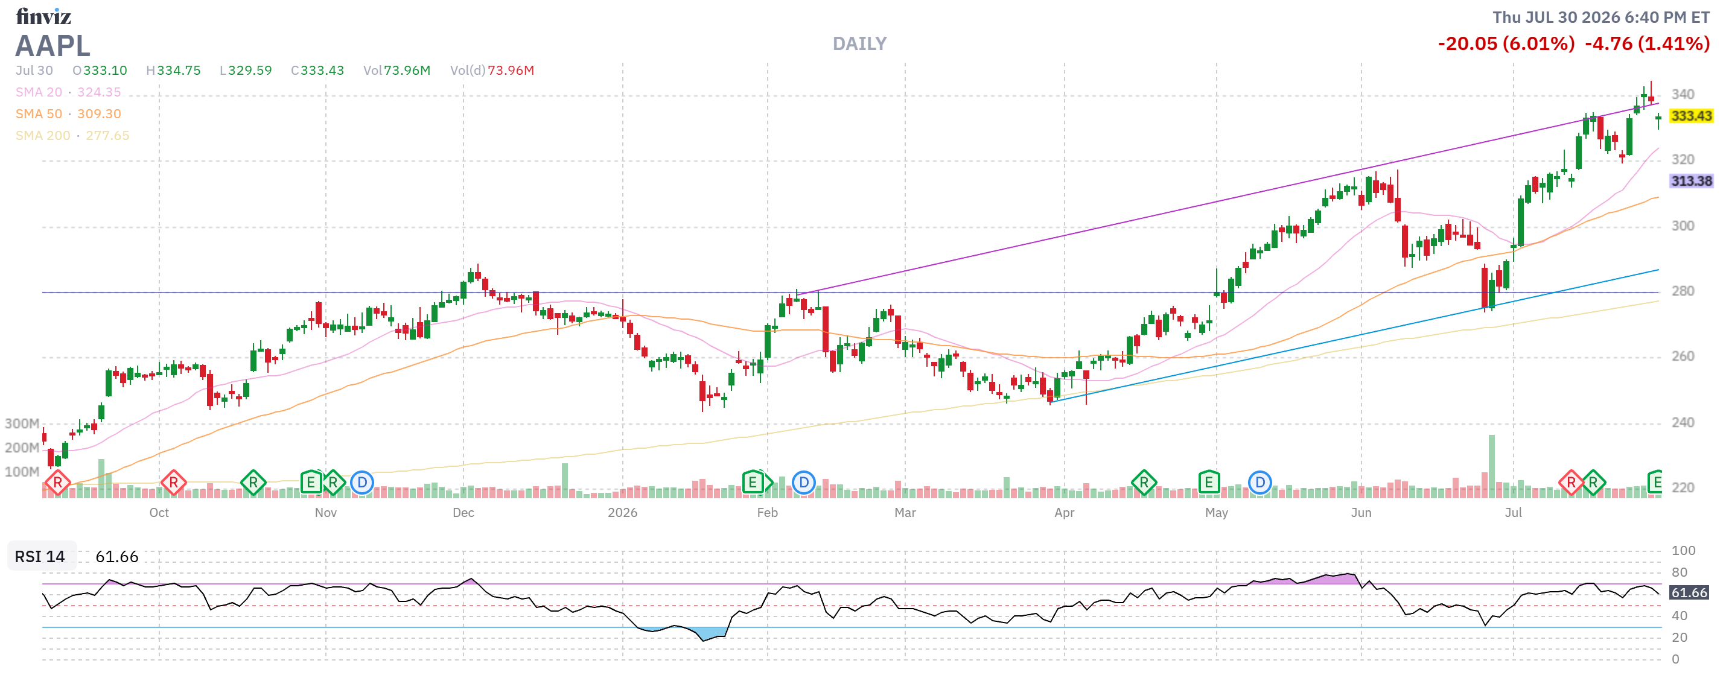Click the finviz logo
The height and width of the screenshot is (678, 1726).
point(43,16)
